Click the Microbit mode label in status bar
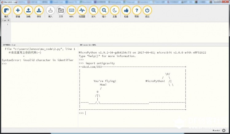This screenshot has height=134, width=230. [x=216, y=131]
